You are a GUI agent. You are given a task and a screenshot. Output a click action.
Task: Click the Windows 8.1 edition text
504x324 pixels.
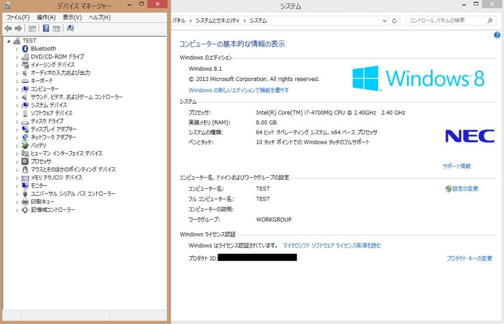point(205,68)
